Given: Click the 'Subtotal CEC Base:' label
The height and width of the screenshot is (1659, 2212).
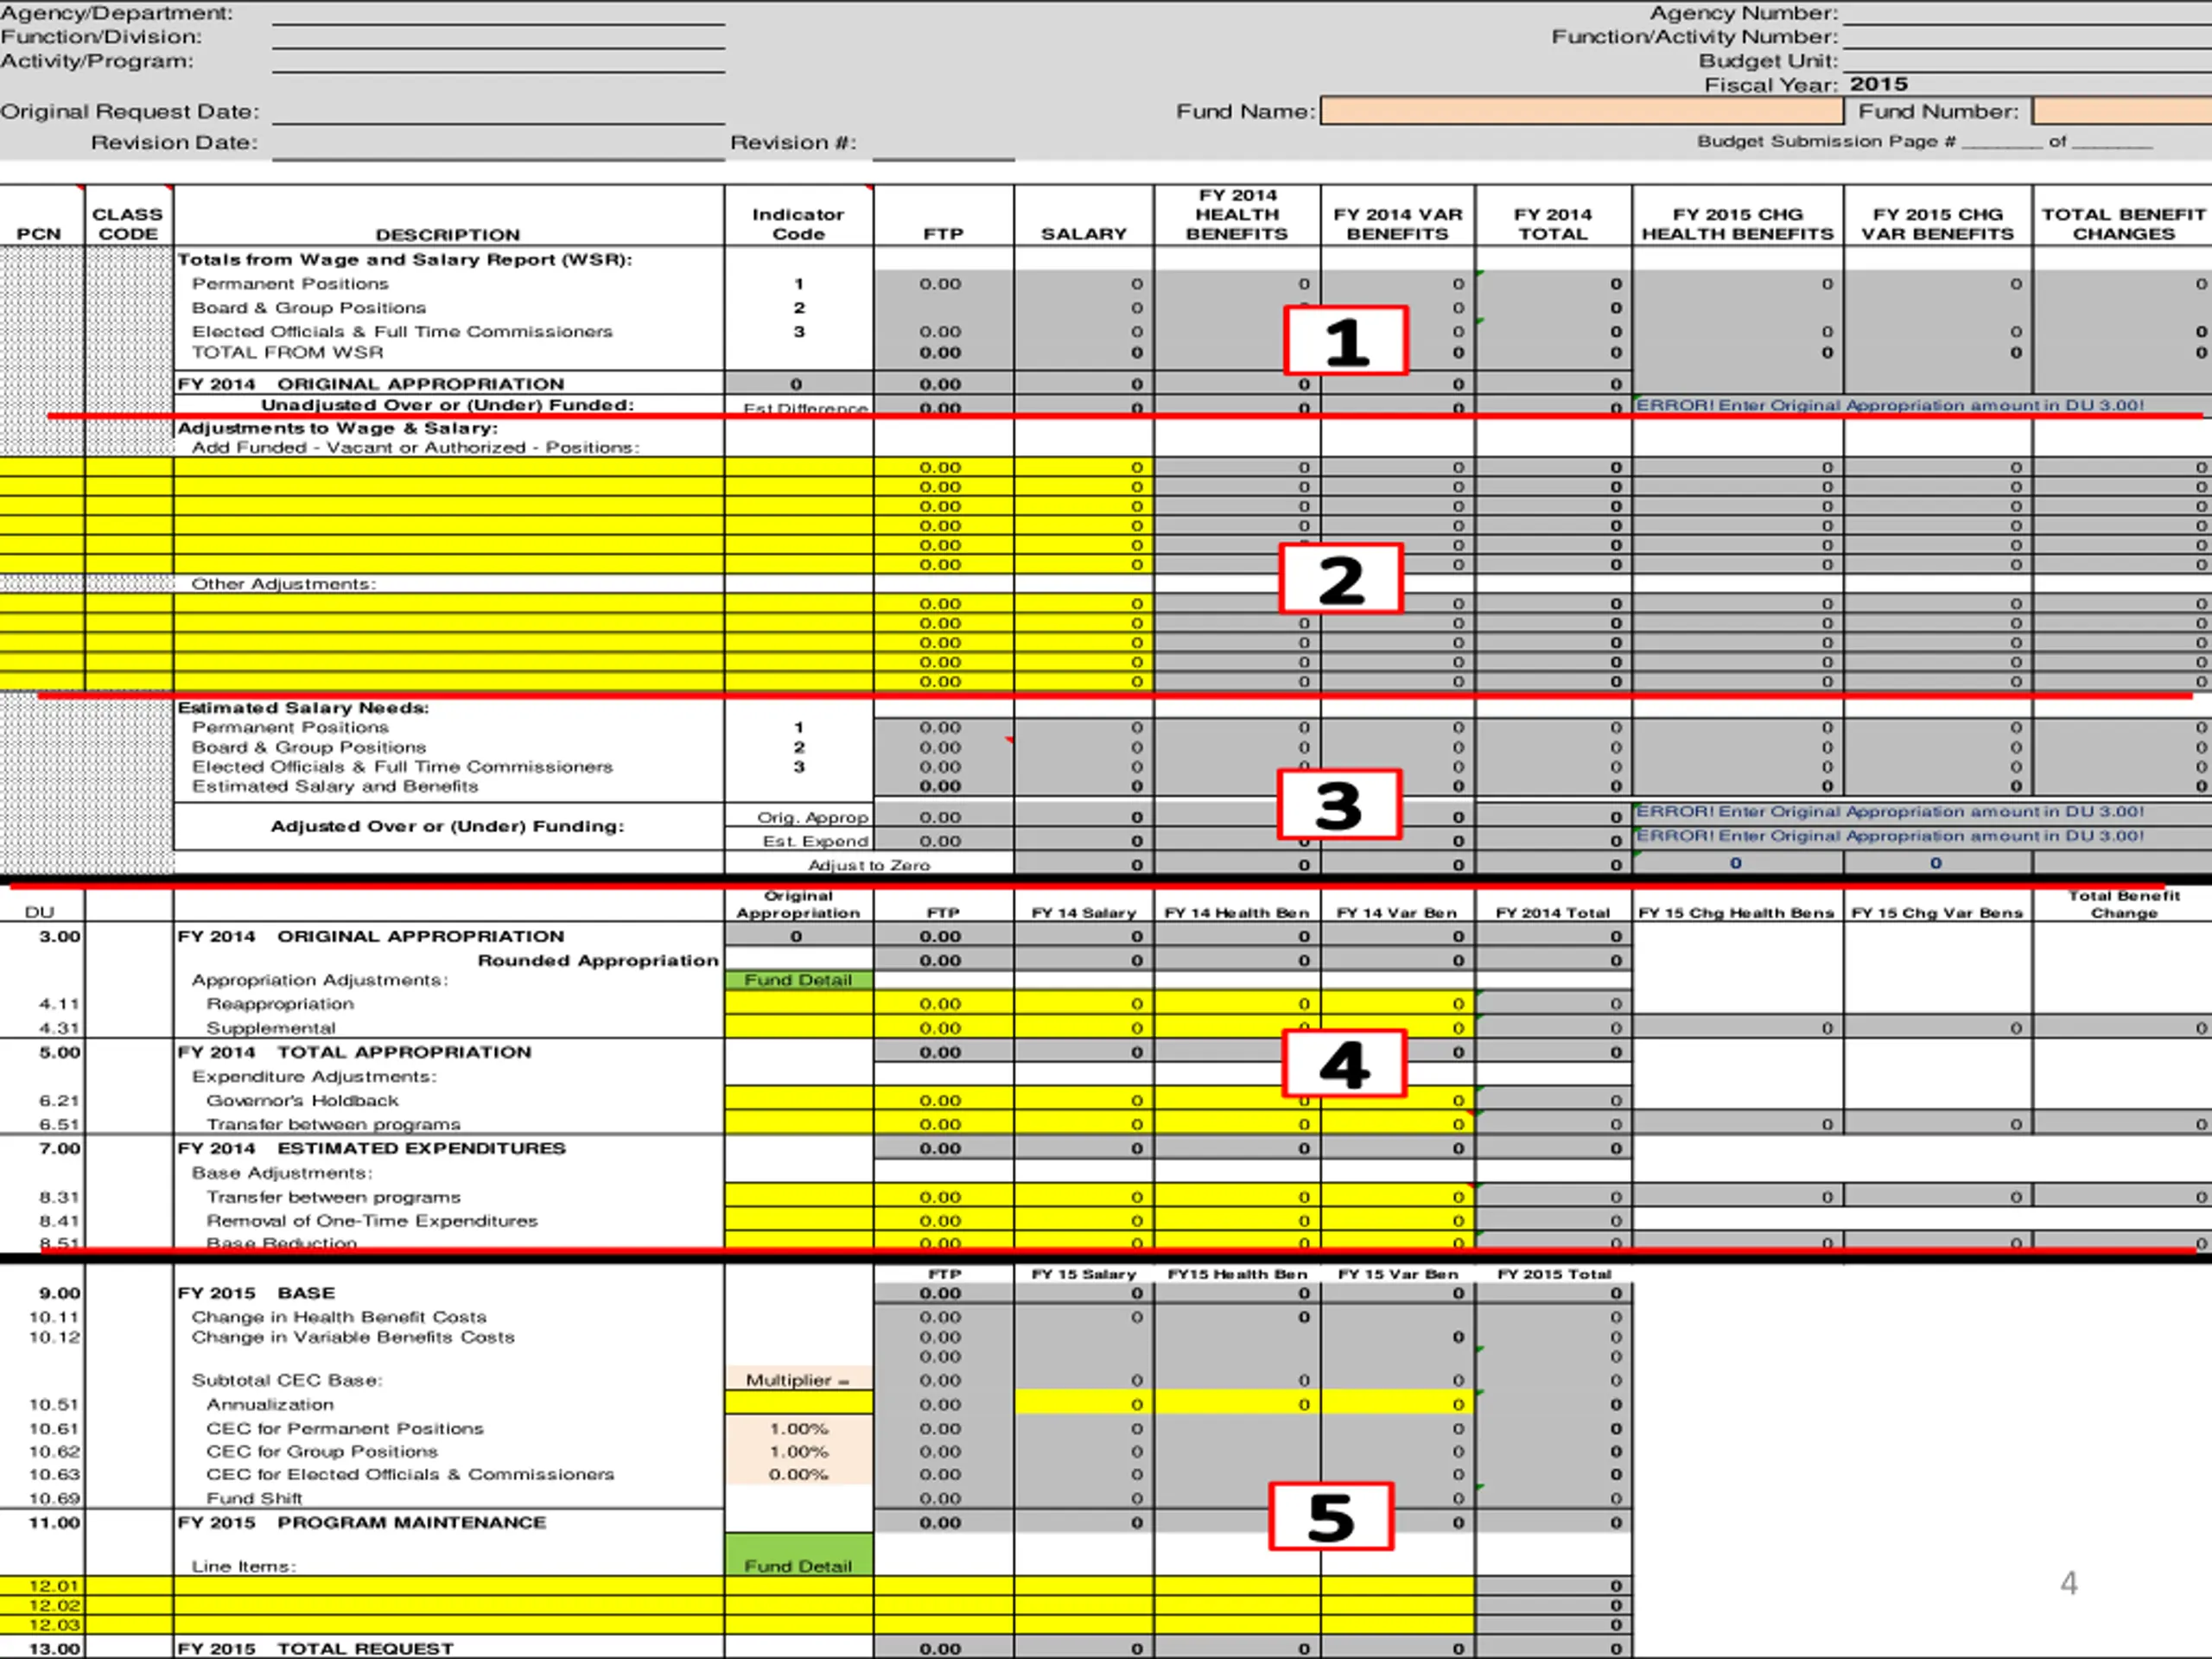Looking at the screenshot, I should [287, 1380].
